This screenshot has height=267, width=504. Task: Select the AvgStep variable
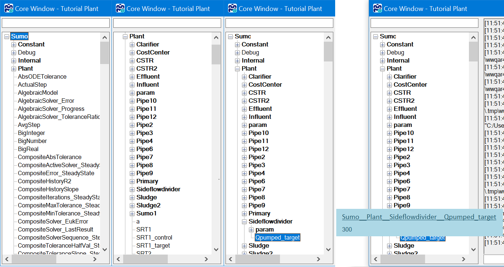[29, 125]
